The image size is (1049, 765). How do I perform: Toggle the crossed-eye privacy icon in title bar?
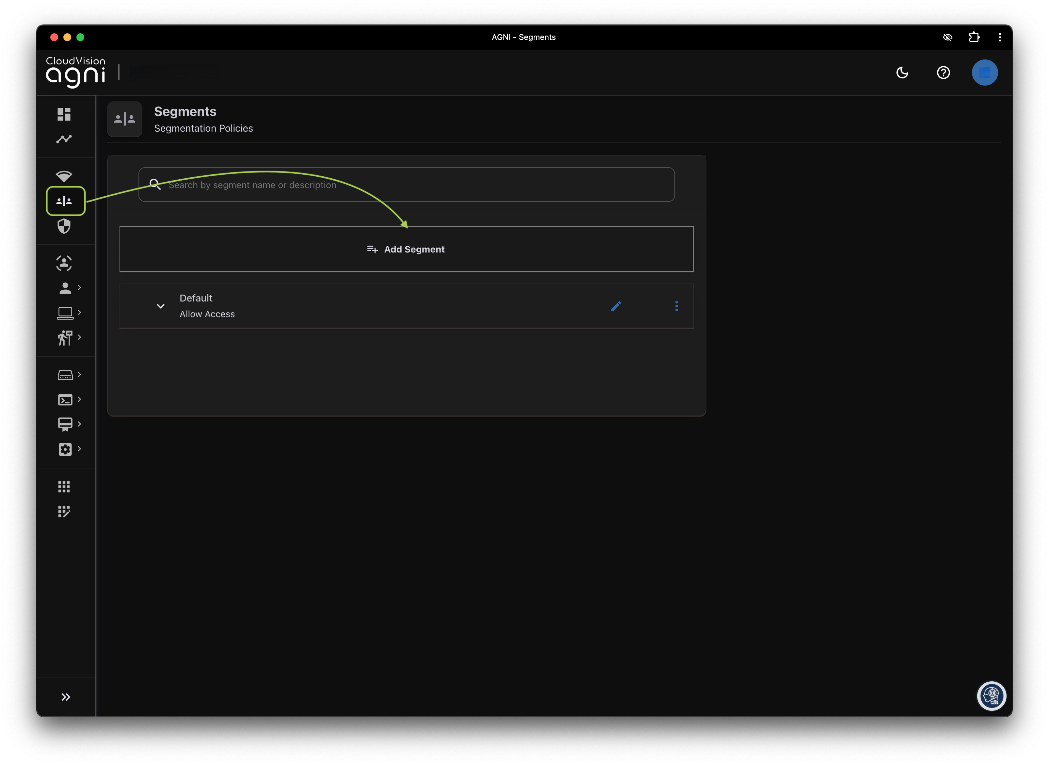(x=947, y=37)
